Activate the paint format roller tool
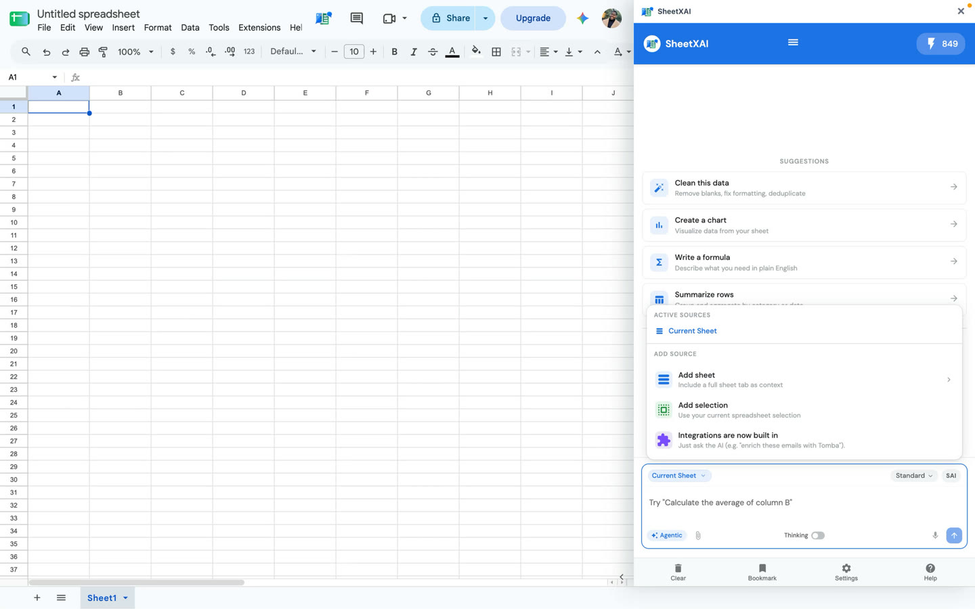This screenshot has height=609, width=975. pos(103,52)
